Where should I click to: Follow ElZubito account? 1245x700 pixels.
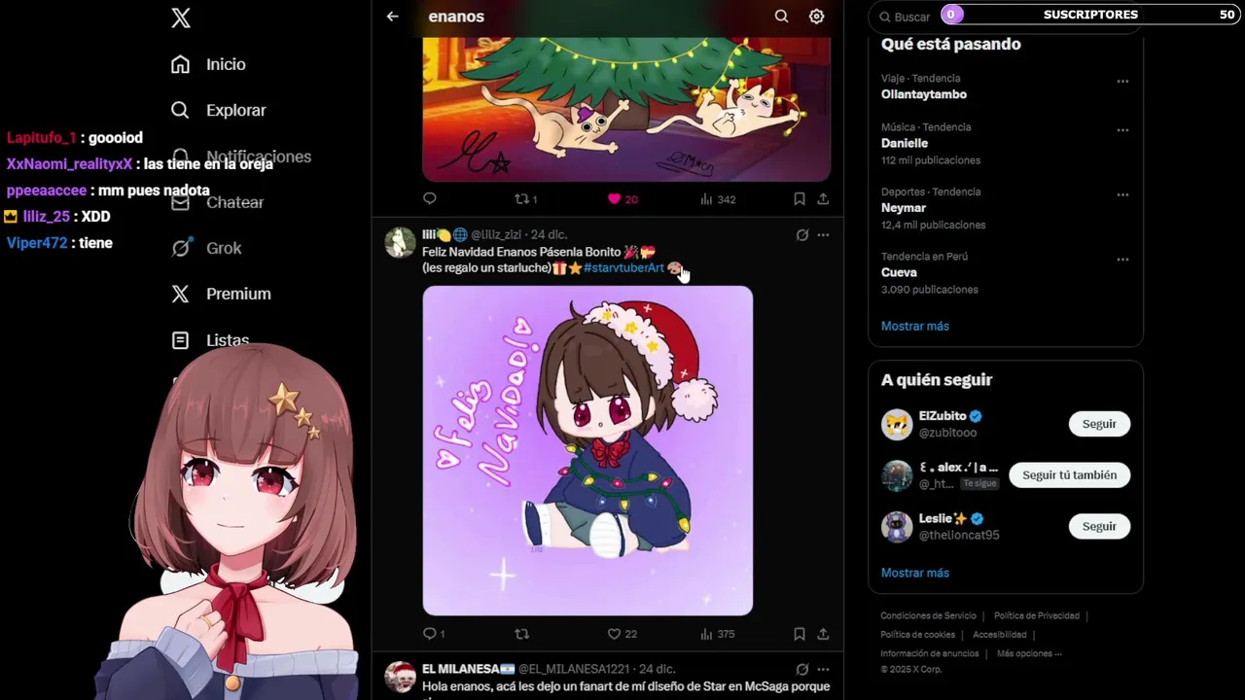1099,424
